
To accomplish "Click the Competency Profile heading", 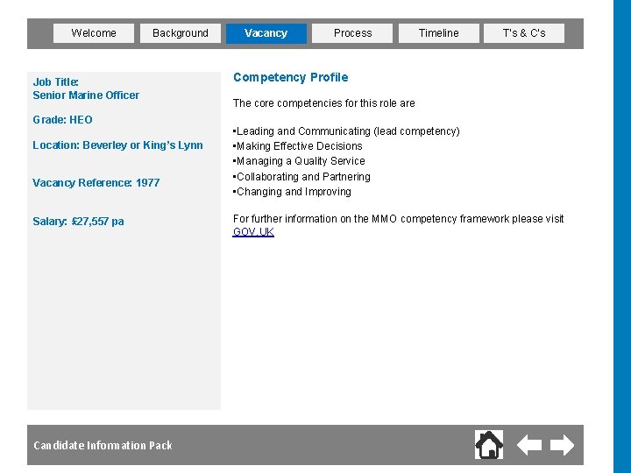I will (291, 77).
